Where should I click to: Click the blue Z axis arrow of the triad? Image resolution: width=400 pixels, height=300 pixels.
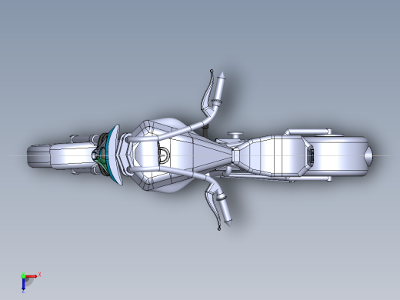point(23,284)
